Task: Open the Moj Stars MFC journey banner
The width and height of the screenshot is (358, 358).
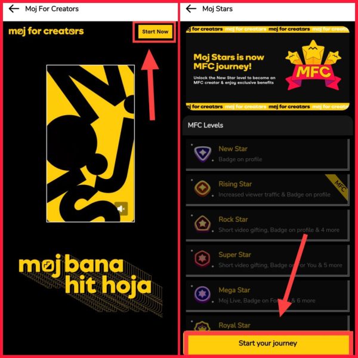Action: tap(267, 68)
